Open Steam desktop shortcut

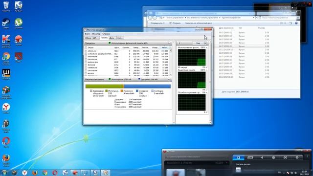[x=6, y=23]
